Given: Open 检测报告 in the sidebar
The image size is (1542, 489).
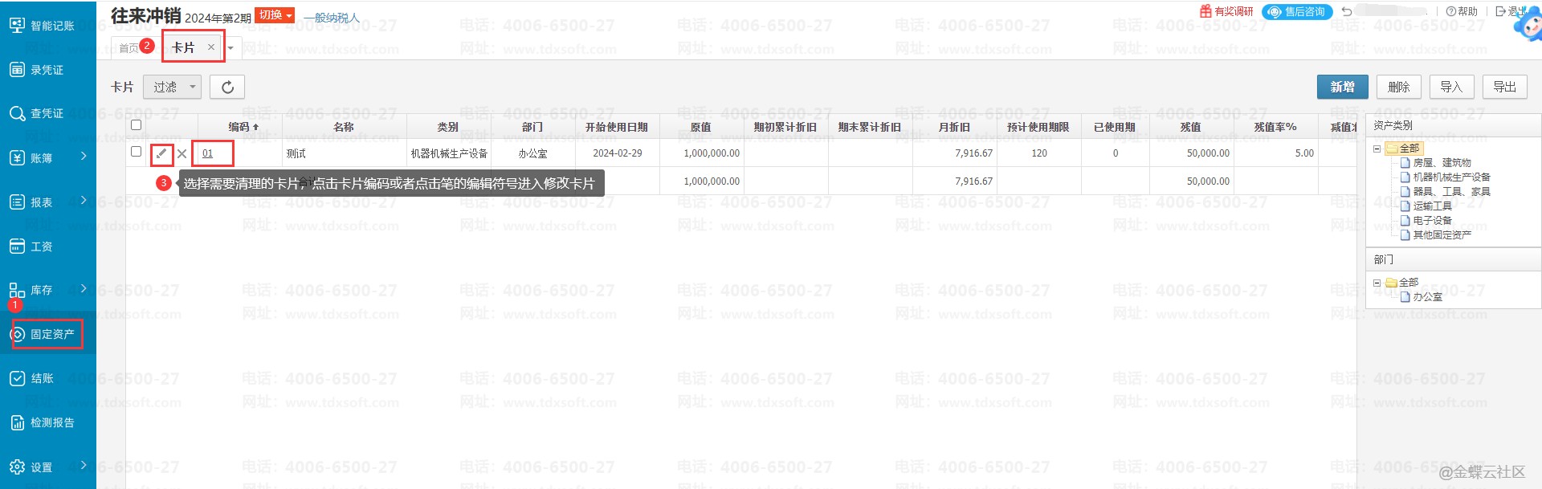Looking at the screenshot, I should click(x=51, y=422).
